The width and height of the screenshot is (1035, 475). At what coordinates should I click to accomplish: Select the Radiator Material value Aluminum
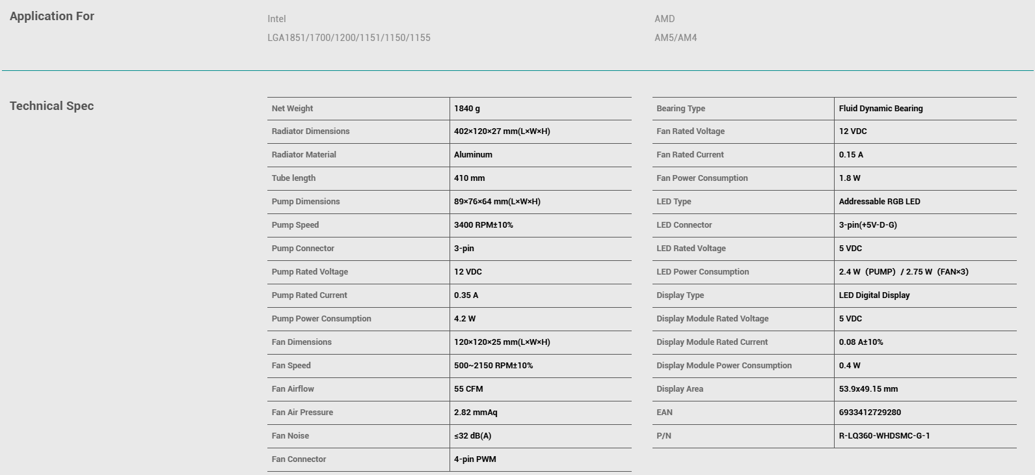click(473, 155)
